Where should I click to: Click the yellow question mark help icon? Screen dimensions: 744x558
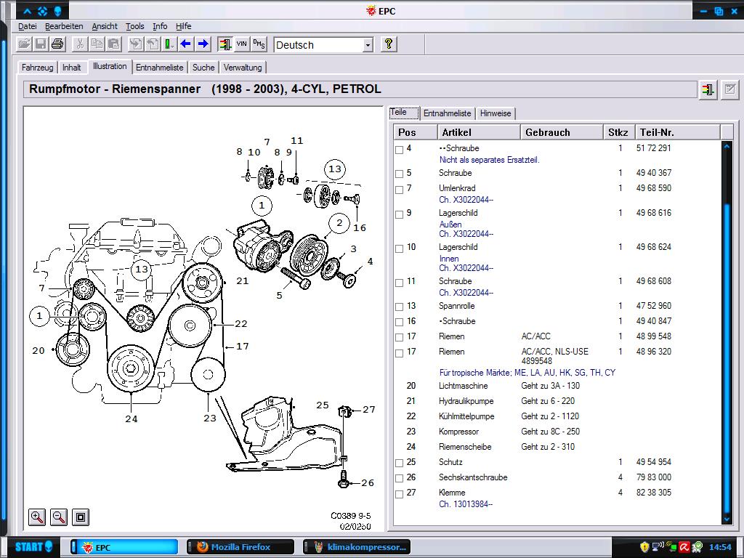pyautogui.click(x=388, y=44)
